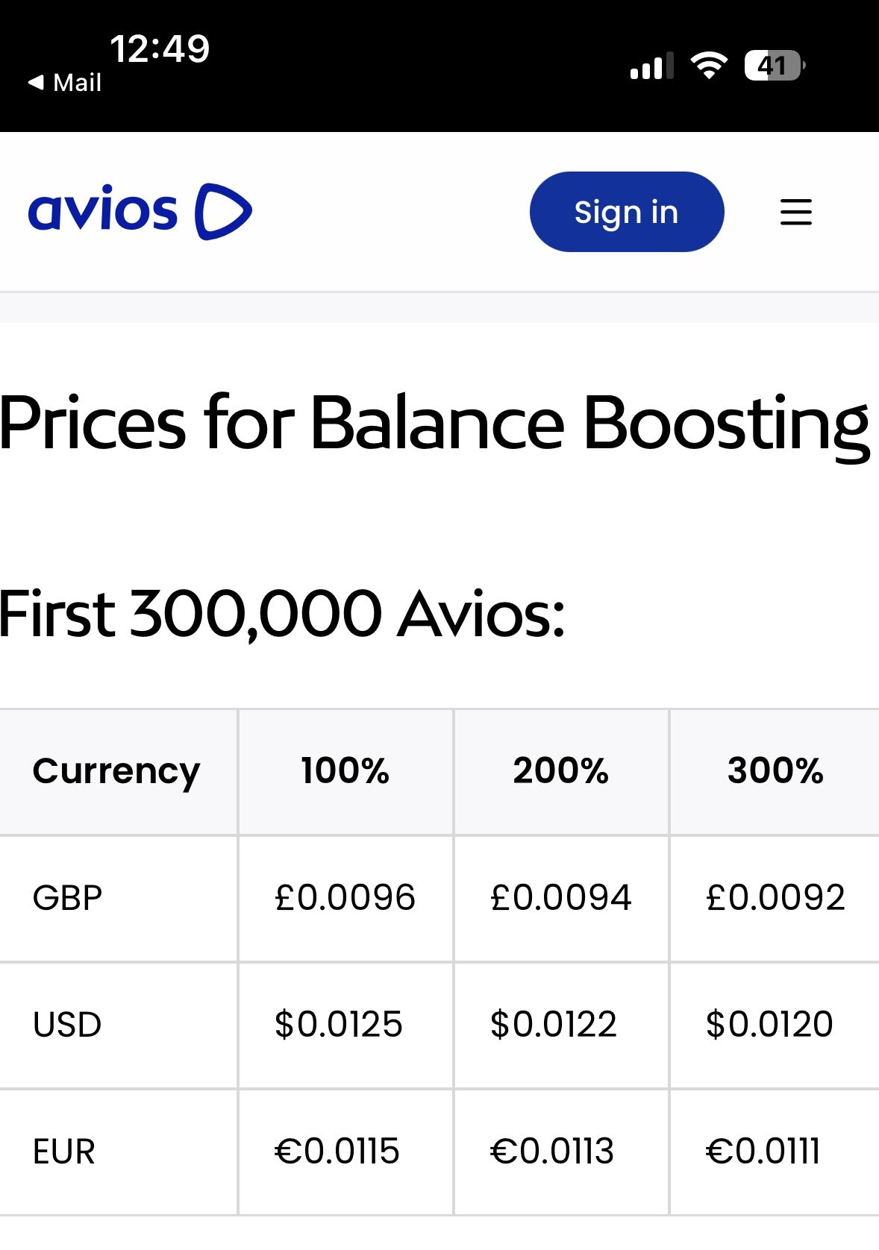The height and width of the screenshot is (1250, 879).
Task: Tap the cellular signal bars
Action: (x=651, y=66)
